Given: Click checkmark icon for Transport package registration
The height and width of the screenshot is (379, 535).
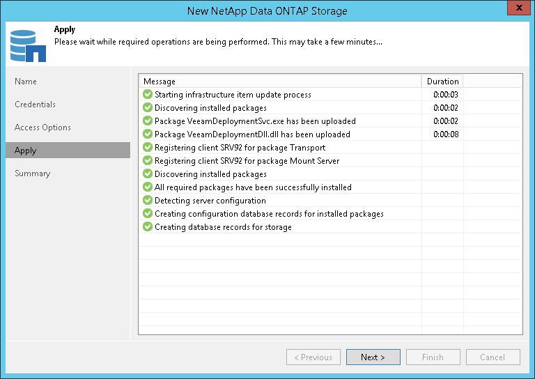Looking at the screenshot, I should pyautogui.click(x=147, y=148).
